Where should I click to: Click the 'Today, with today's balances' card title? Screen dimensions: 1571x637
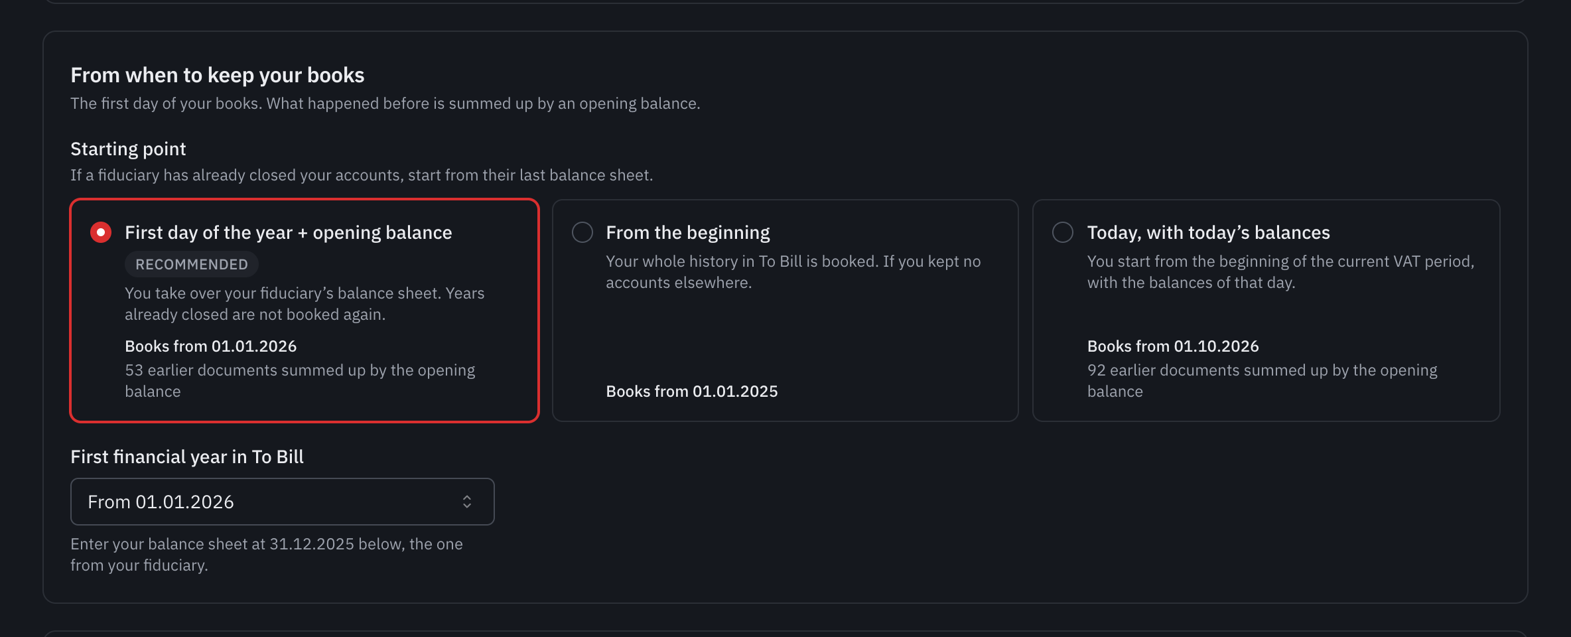coord(1209,232)
